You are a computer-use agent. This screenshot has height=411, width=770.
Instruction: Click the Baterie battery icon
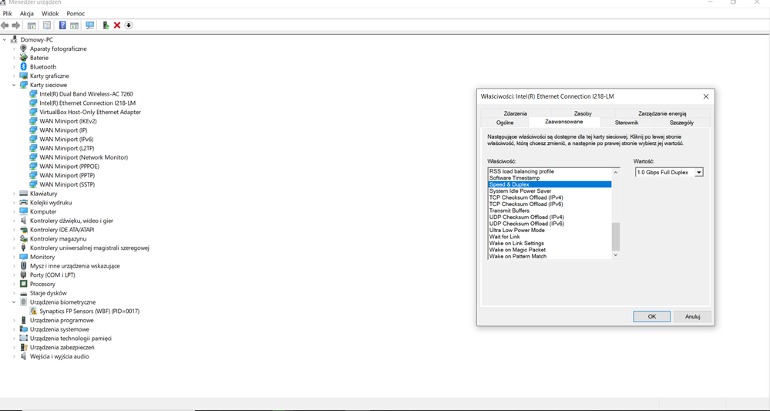23,58
